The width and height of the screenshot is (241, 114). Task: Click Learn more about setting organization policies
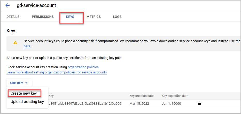57,72
